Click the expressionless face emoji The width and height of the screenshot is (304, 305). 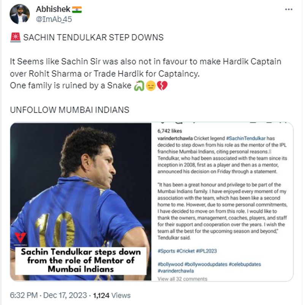[x=150, y=86]
